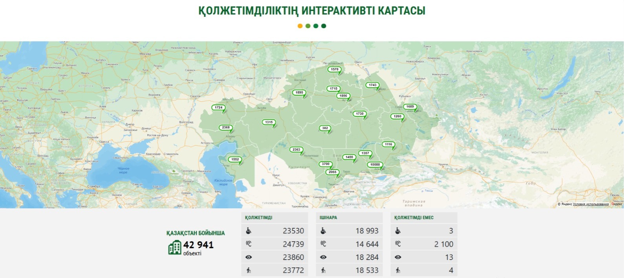Click the 1743 map marker
624x278 pixels.
373,85
